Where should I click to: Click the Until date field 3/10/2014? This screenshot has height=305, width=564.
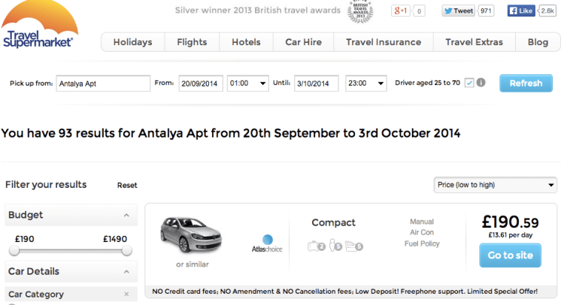(316, 83)
